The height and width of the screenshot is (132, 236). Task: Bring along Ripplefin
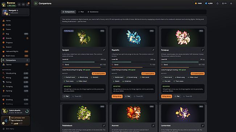(117, 96)
